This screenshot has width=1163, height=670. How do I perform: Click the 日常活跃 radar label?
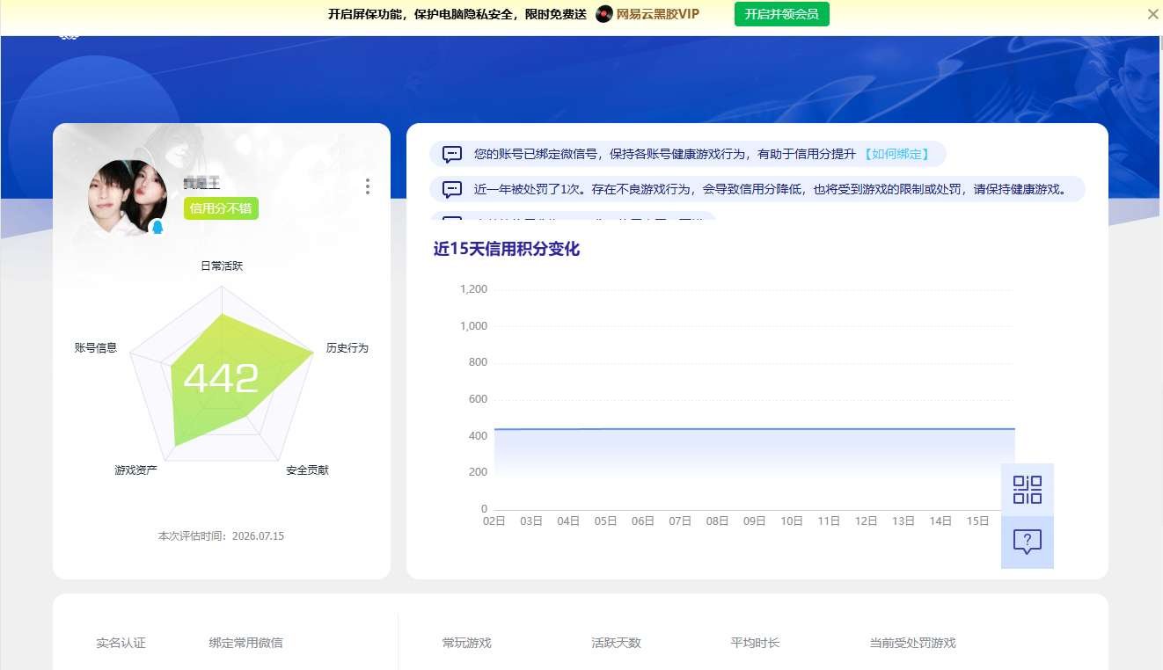pos(222,266)
